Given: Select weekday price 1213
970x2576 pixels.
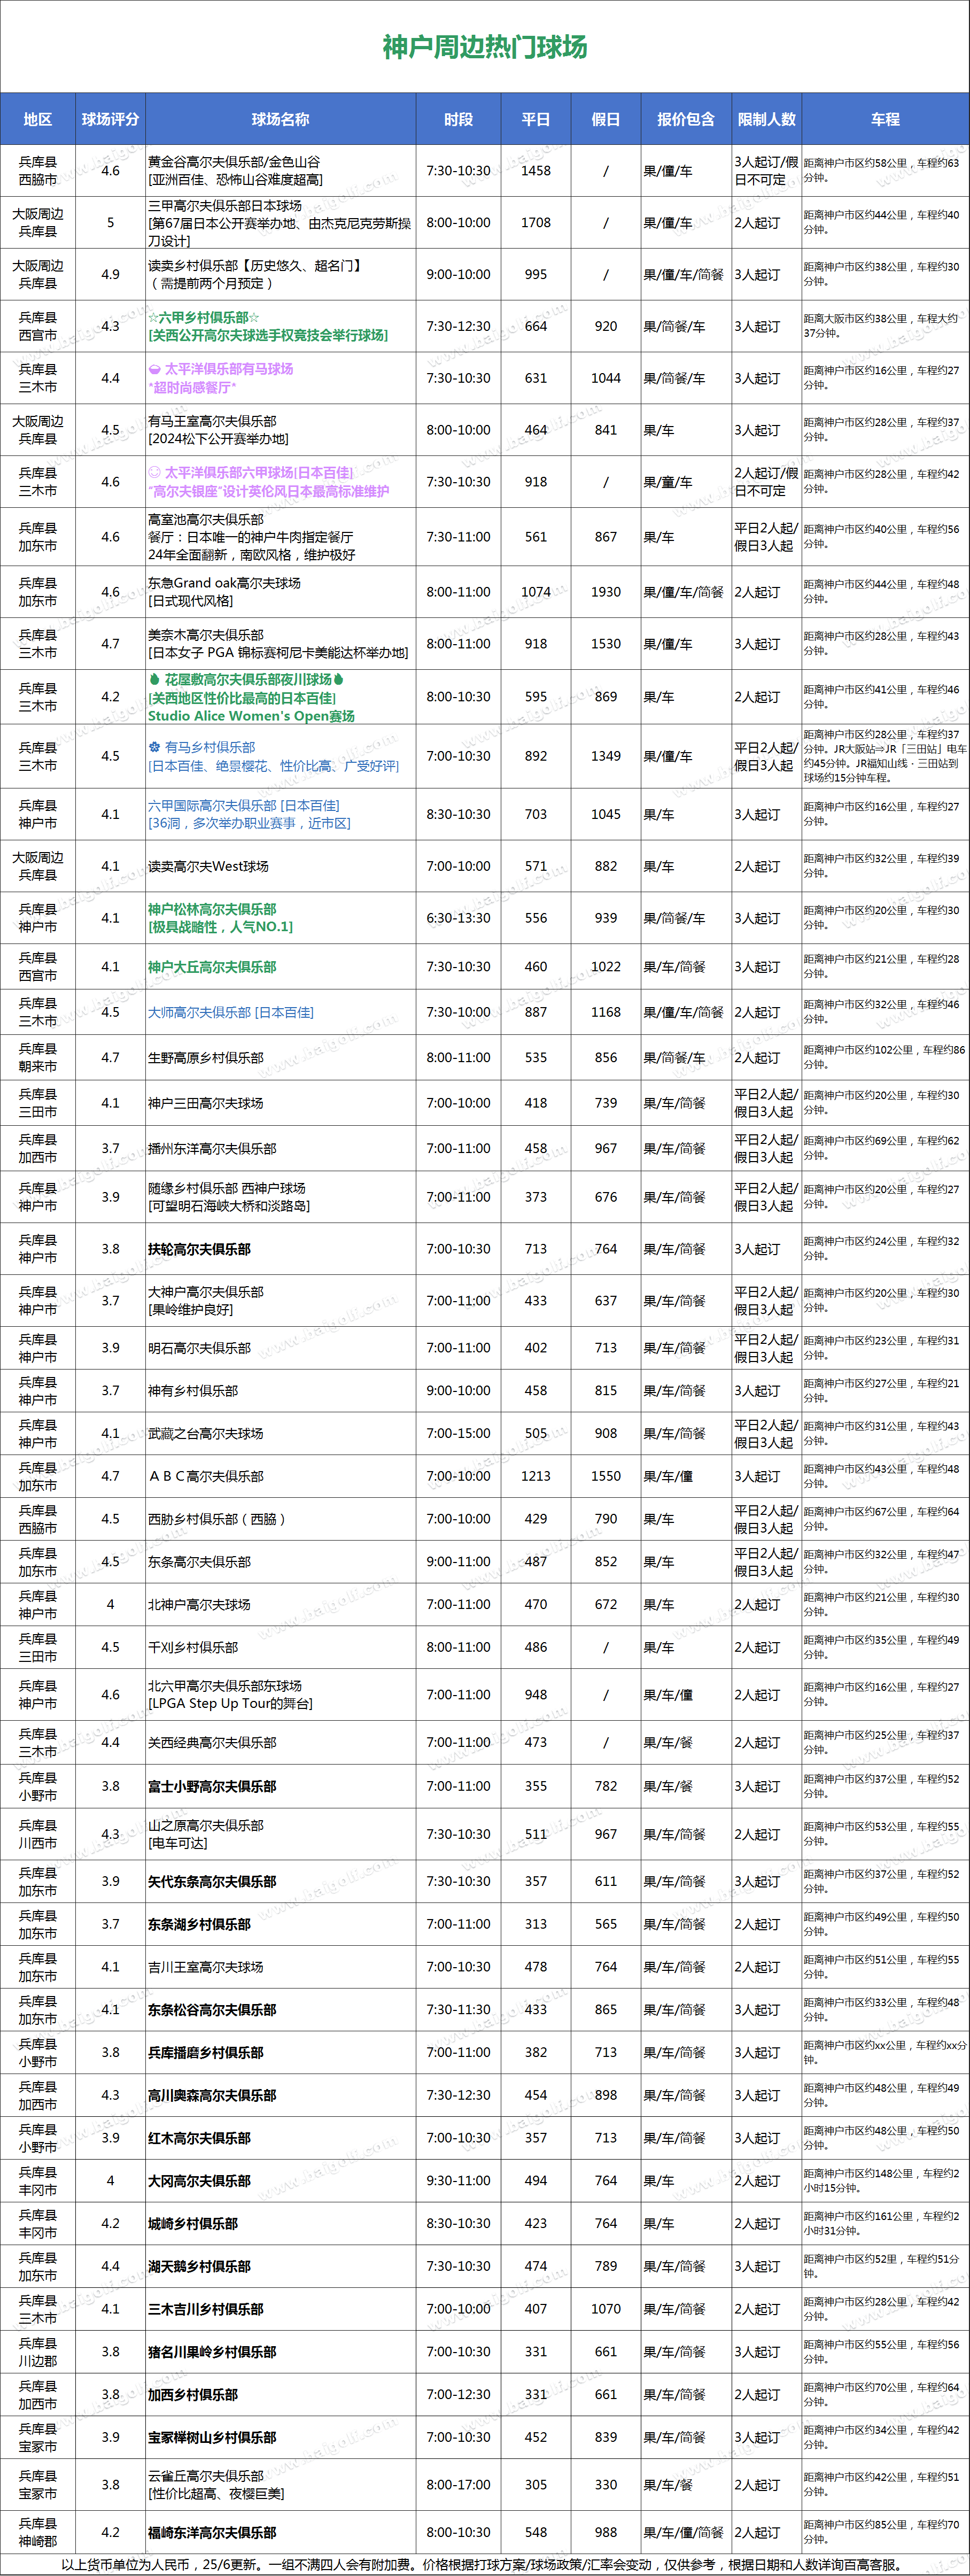Looking at the screenshot, I should (x=536, y=1477).
